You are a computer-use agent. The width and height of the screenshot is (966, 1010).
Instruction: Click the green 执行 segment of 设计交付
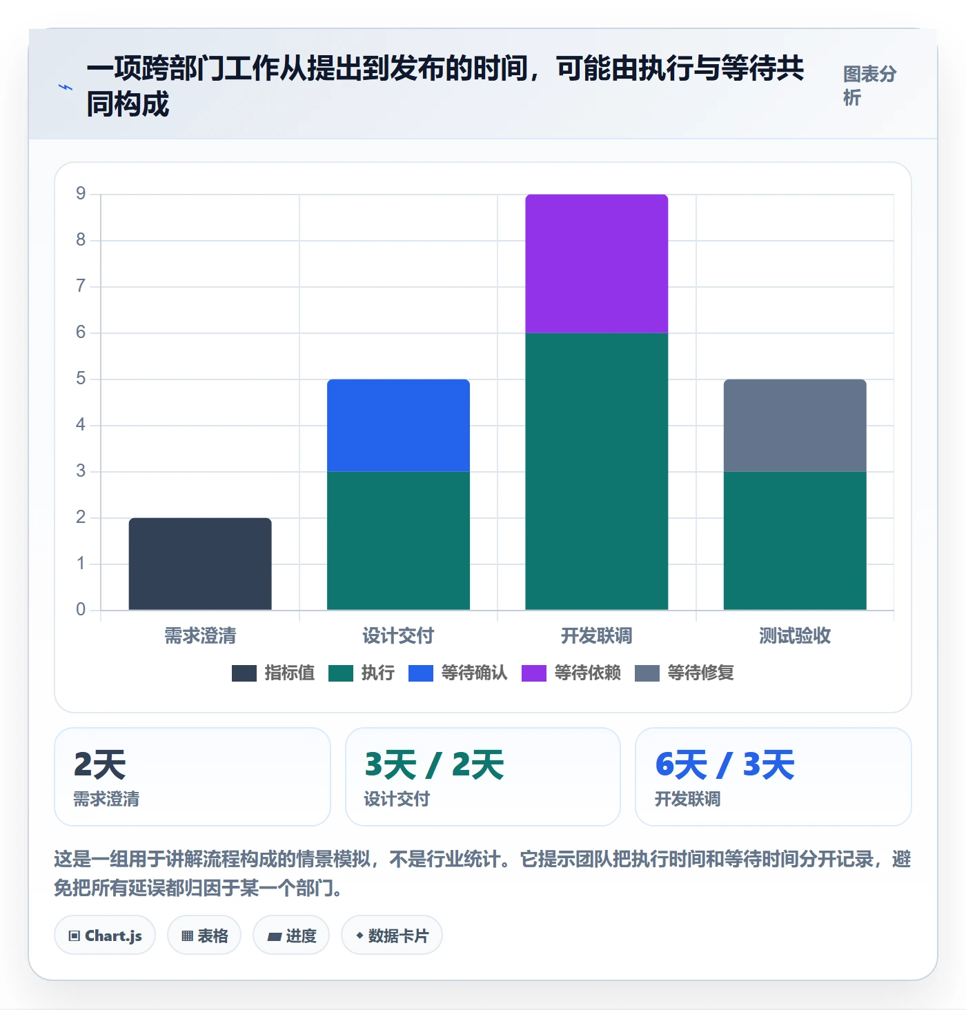point(398,541)
